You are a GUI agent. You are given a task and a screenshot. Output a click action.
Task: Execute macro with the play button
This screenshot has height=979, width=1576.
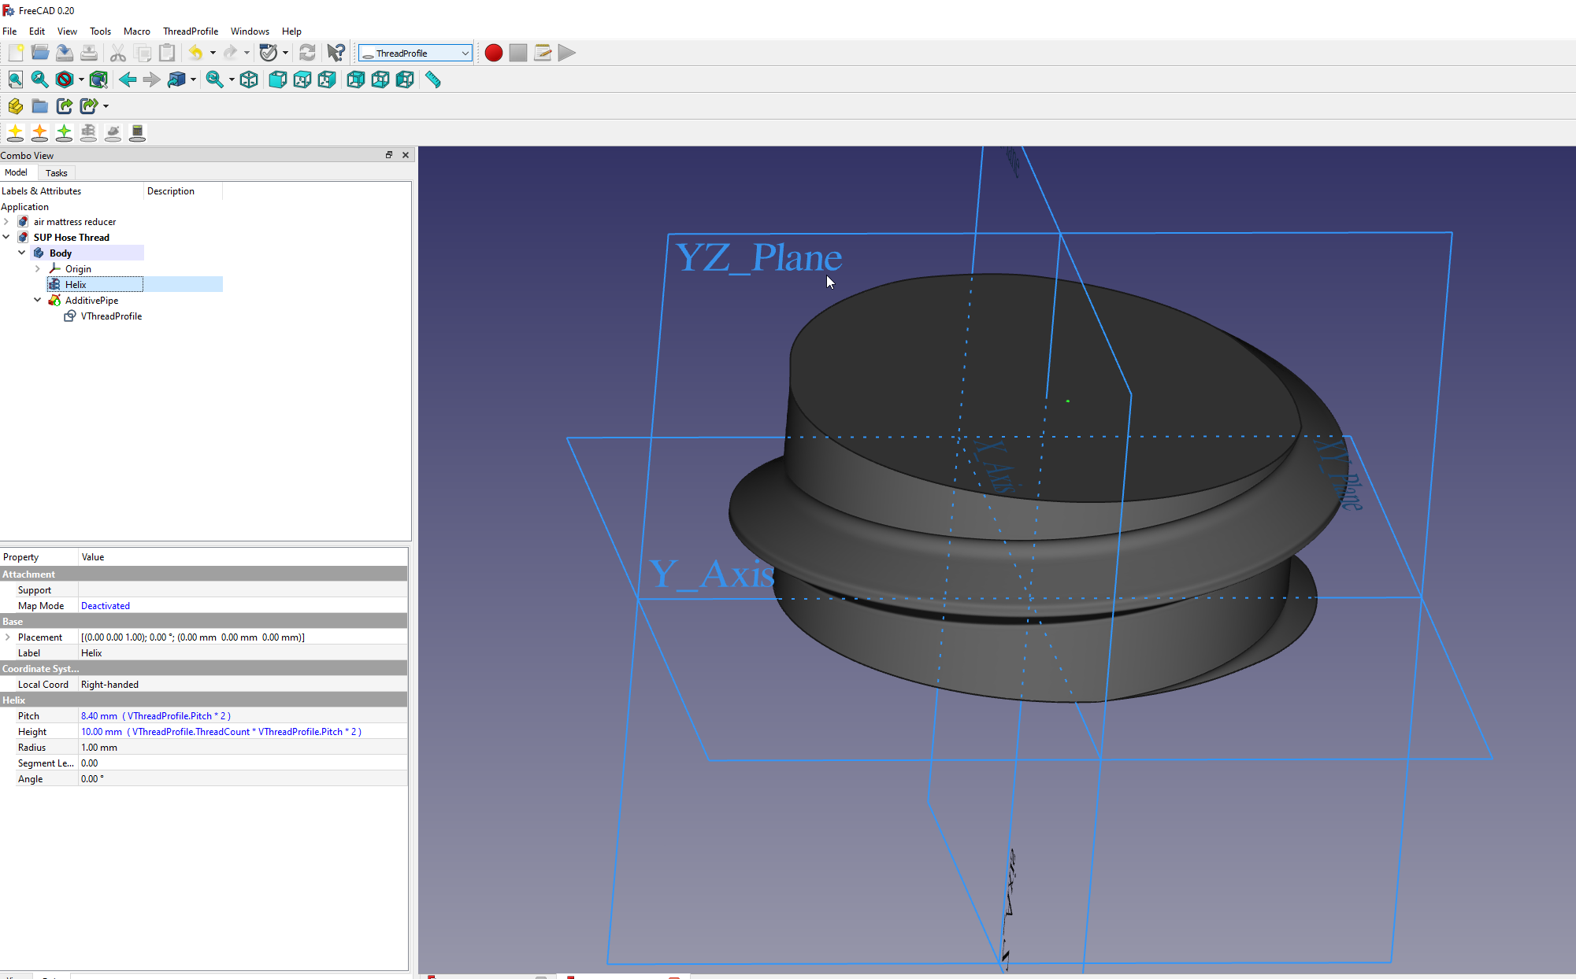coord(567,53)
